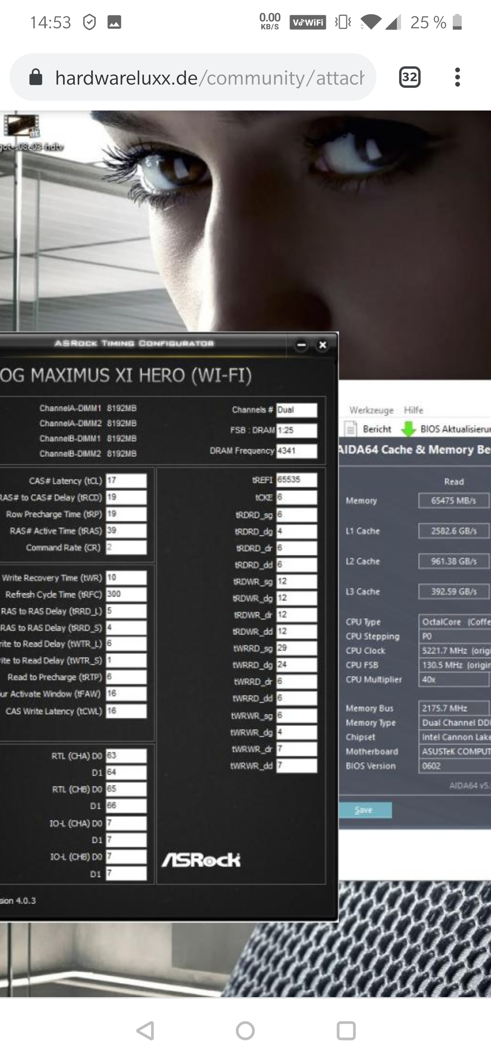This screenshot has width=491, height=1064.
Task: Click the Write Recovery Time (tWR) field
Action: pyautogui.click(x=126, y=578)
